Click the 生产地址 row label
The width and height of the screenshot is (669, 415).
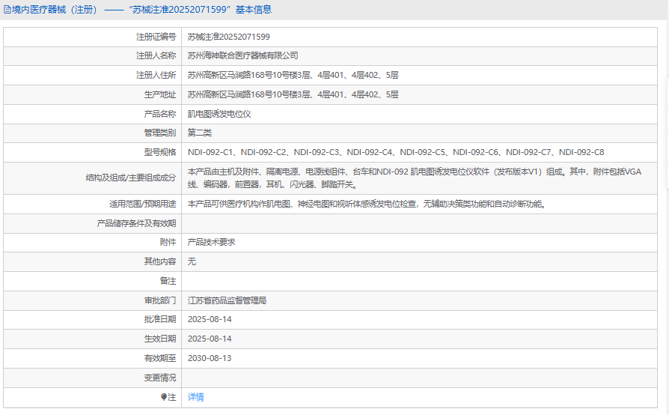[160, 95]
